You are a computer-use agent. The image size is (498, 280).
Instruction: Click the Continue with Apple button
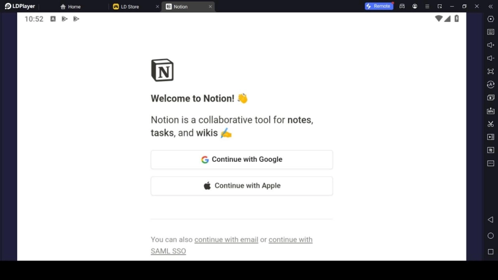(x=242, y=186)
